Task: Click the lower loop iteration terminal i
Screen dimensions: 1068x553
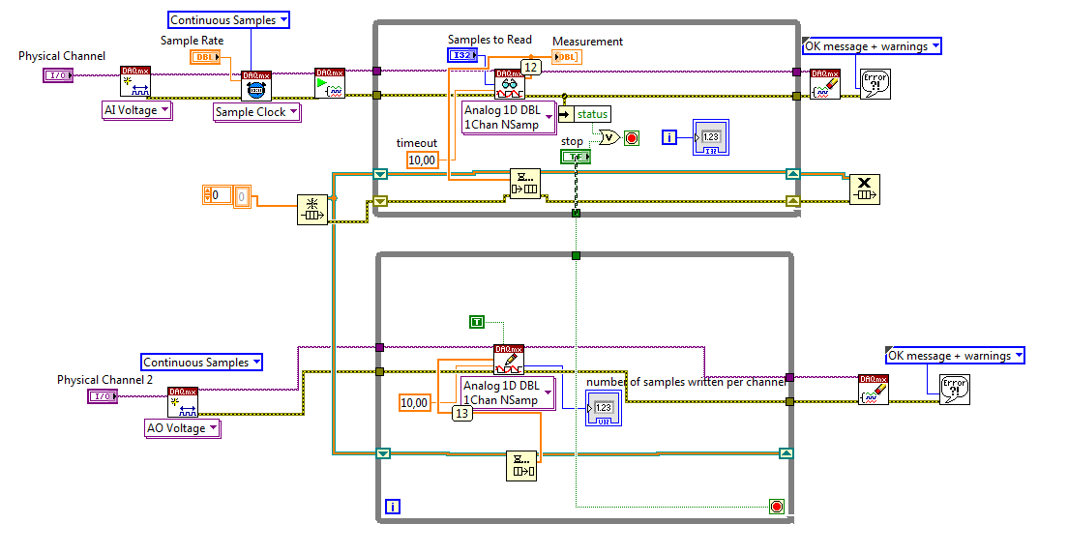Action: (393, 506)
